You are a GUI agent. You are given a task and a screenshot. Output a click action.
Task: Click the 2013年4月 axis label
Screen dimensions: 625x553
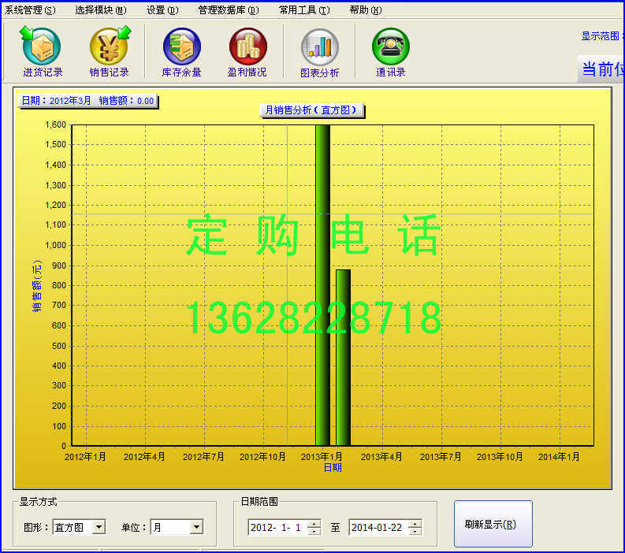point(381,457)
